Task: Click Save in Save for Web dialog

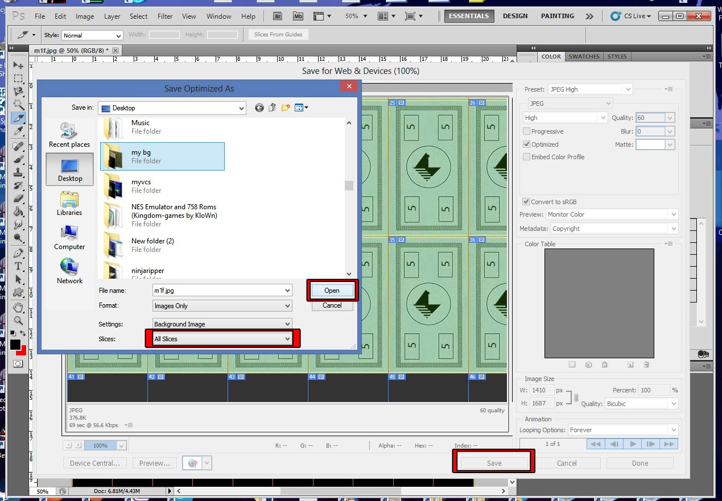Action: tap(494, 463)
